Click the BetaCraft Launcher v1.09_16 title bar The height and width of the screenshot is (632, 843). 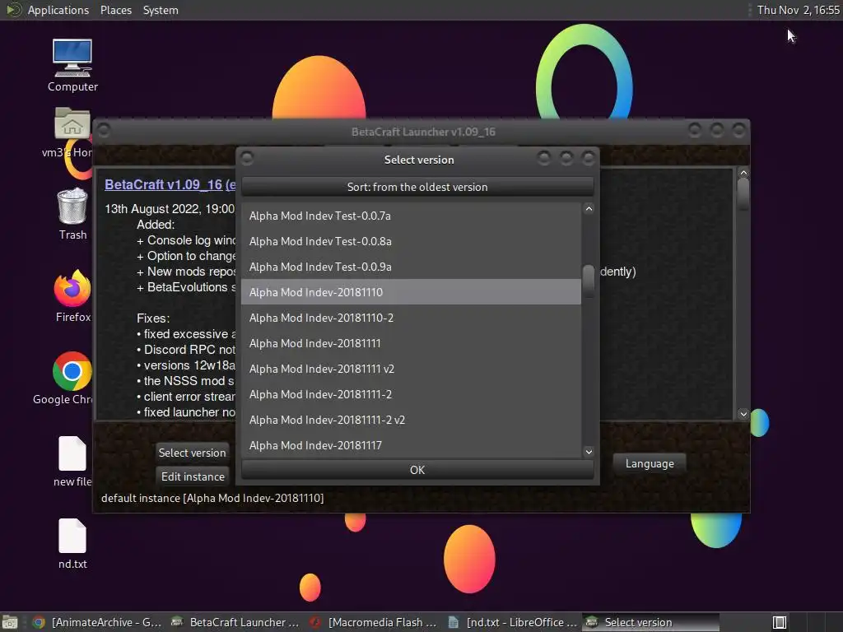423,132
